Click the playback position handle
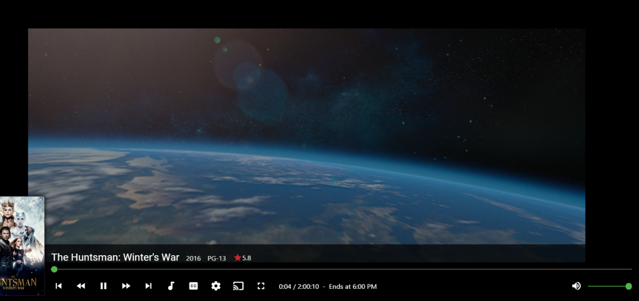The image size is (639, 301). (x=54, y=270)
